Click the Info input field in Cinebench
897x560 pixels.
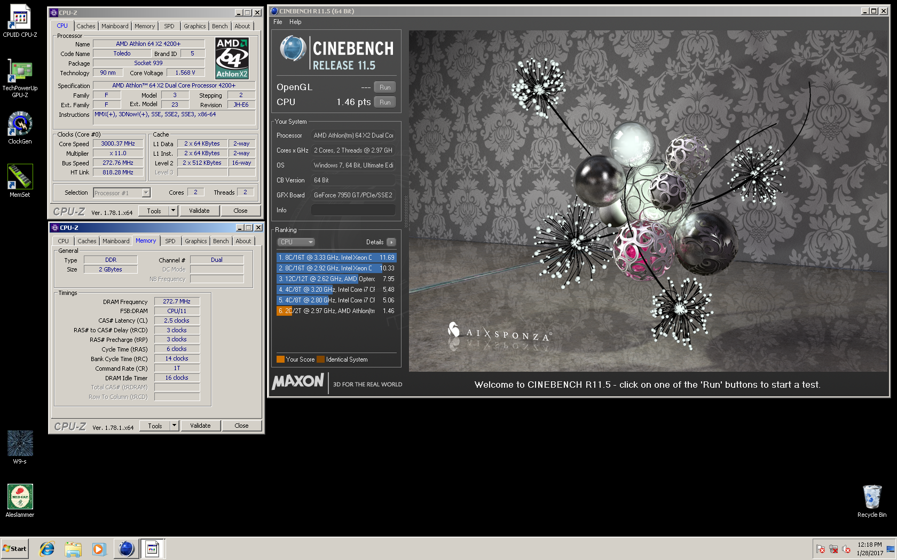pyautogui.click(x=353, y=210)
